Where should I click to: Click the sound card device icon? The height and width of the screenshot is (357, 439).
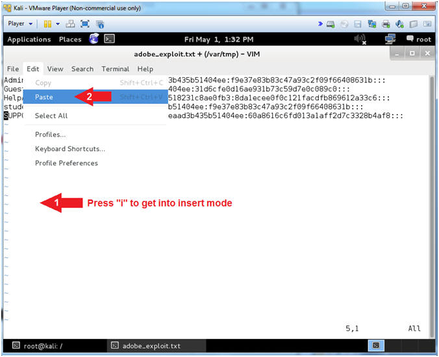click(x=399, y=24)
